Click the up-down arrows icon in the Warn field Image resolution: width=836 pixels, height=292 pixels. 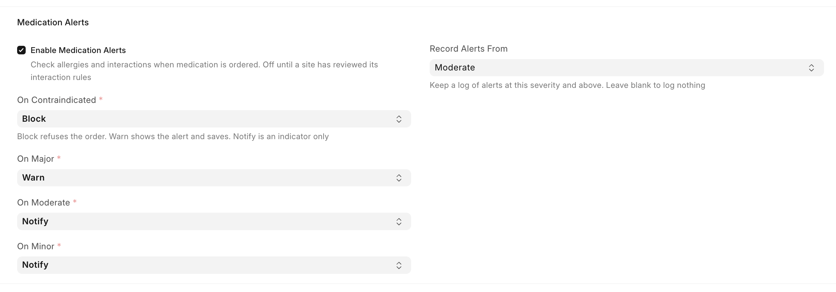pos(399,178)
